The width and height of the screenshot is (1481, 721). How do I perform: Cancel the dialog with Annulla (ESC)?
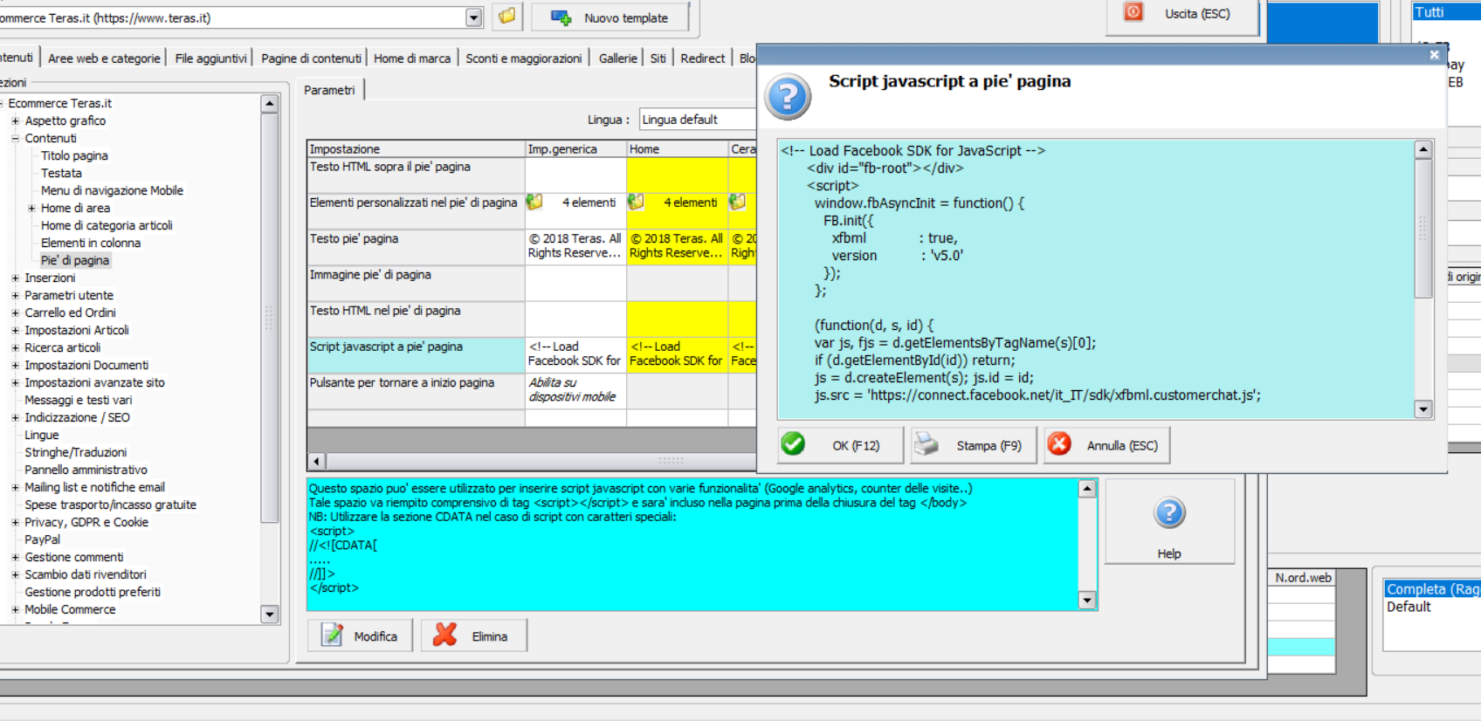coord(1106,445)
